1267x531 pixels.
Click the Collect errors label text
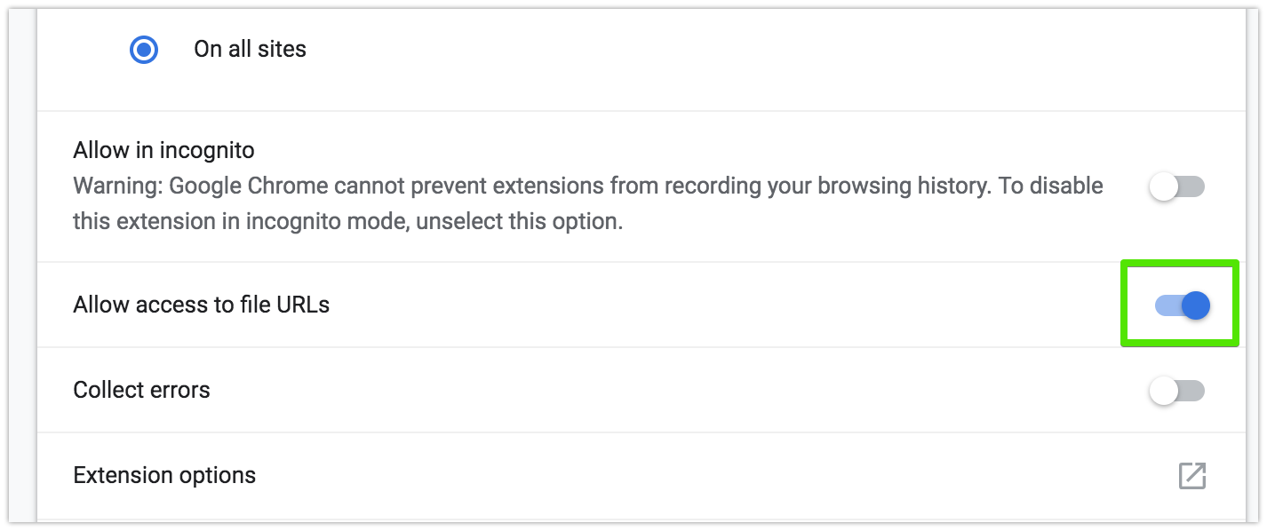(141, 390)
